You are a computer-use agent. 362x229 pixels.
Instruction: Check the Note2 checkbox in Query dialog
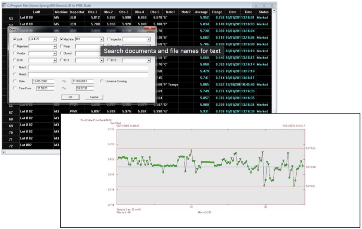[x=15, y=74]
